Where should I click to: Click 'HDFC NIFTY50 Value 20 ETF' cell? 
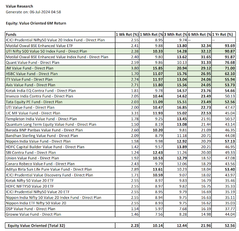pos(60,186)
